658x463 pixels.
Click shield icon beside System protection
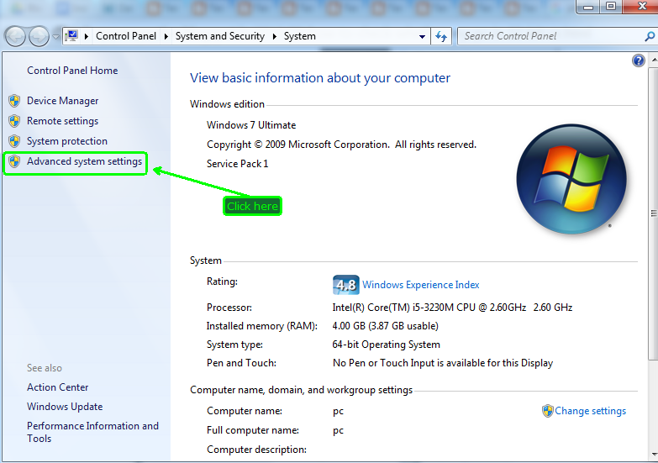14,141
